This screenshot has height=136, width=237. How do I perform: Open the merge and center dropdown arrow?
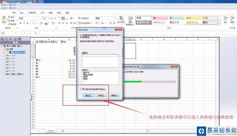pyautogui.click(x=92, y=23)
